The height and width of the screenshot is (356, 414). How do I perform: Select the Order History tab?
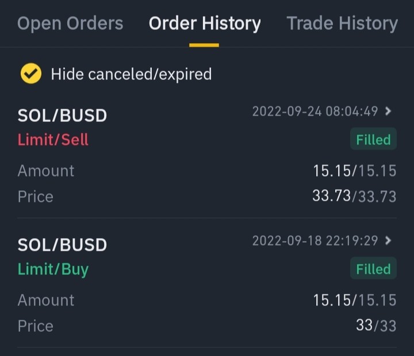pyautogui.click(x=205, y=24)
